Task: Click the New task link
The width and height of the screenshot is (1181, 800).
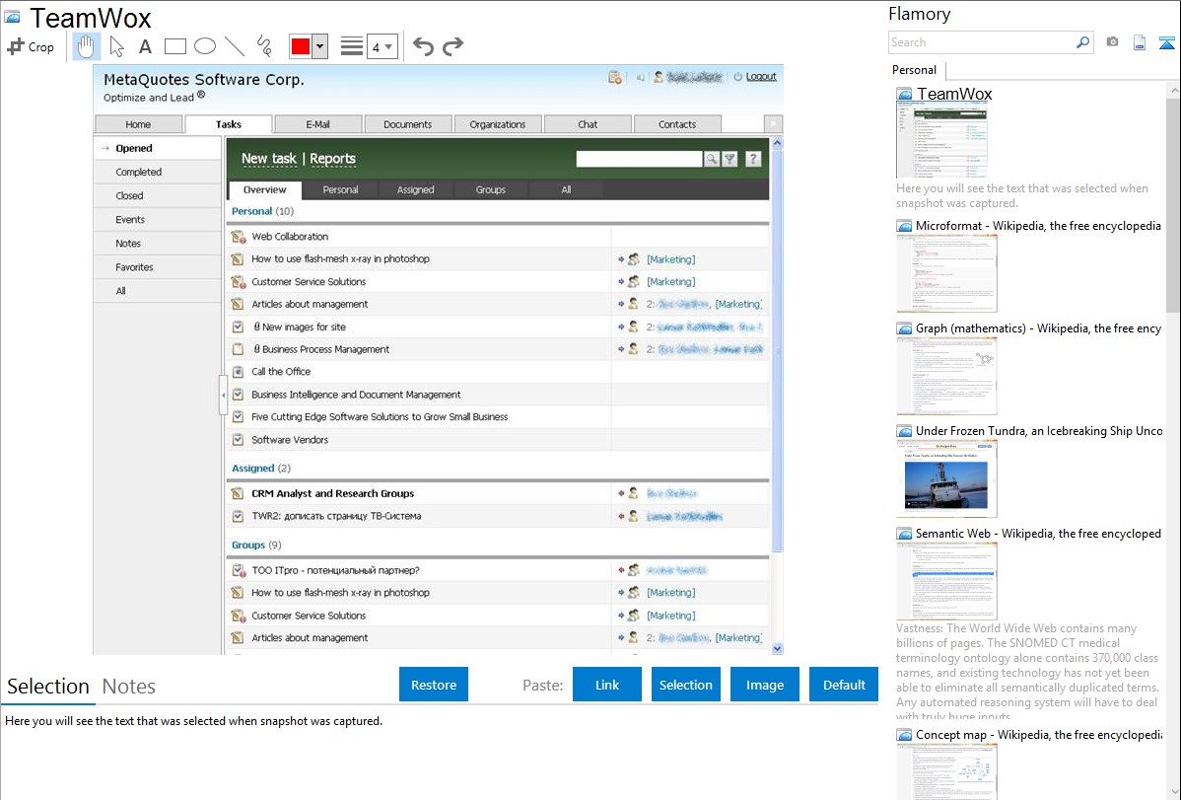Action: pyautogui.click(x=269, y=159)
